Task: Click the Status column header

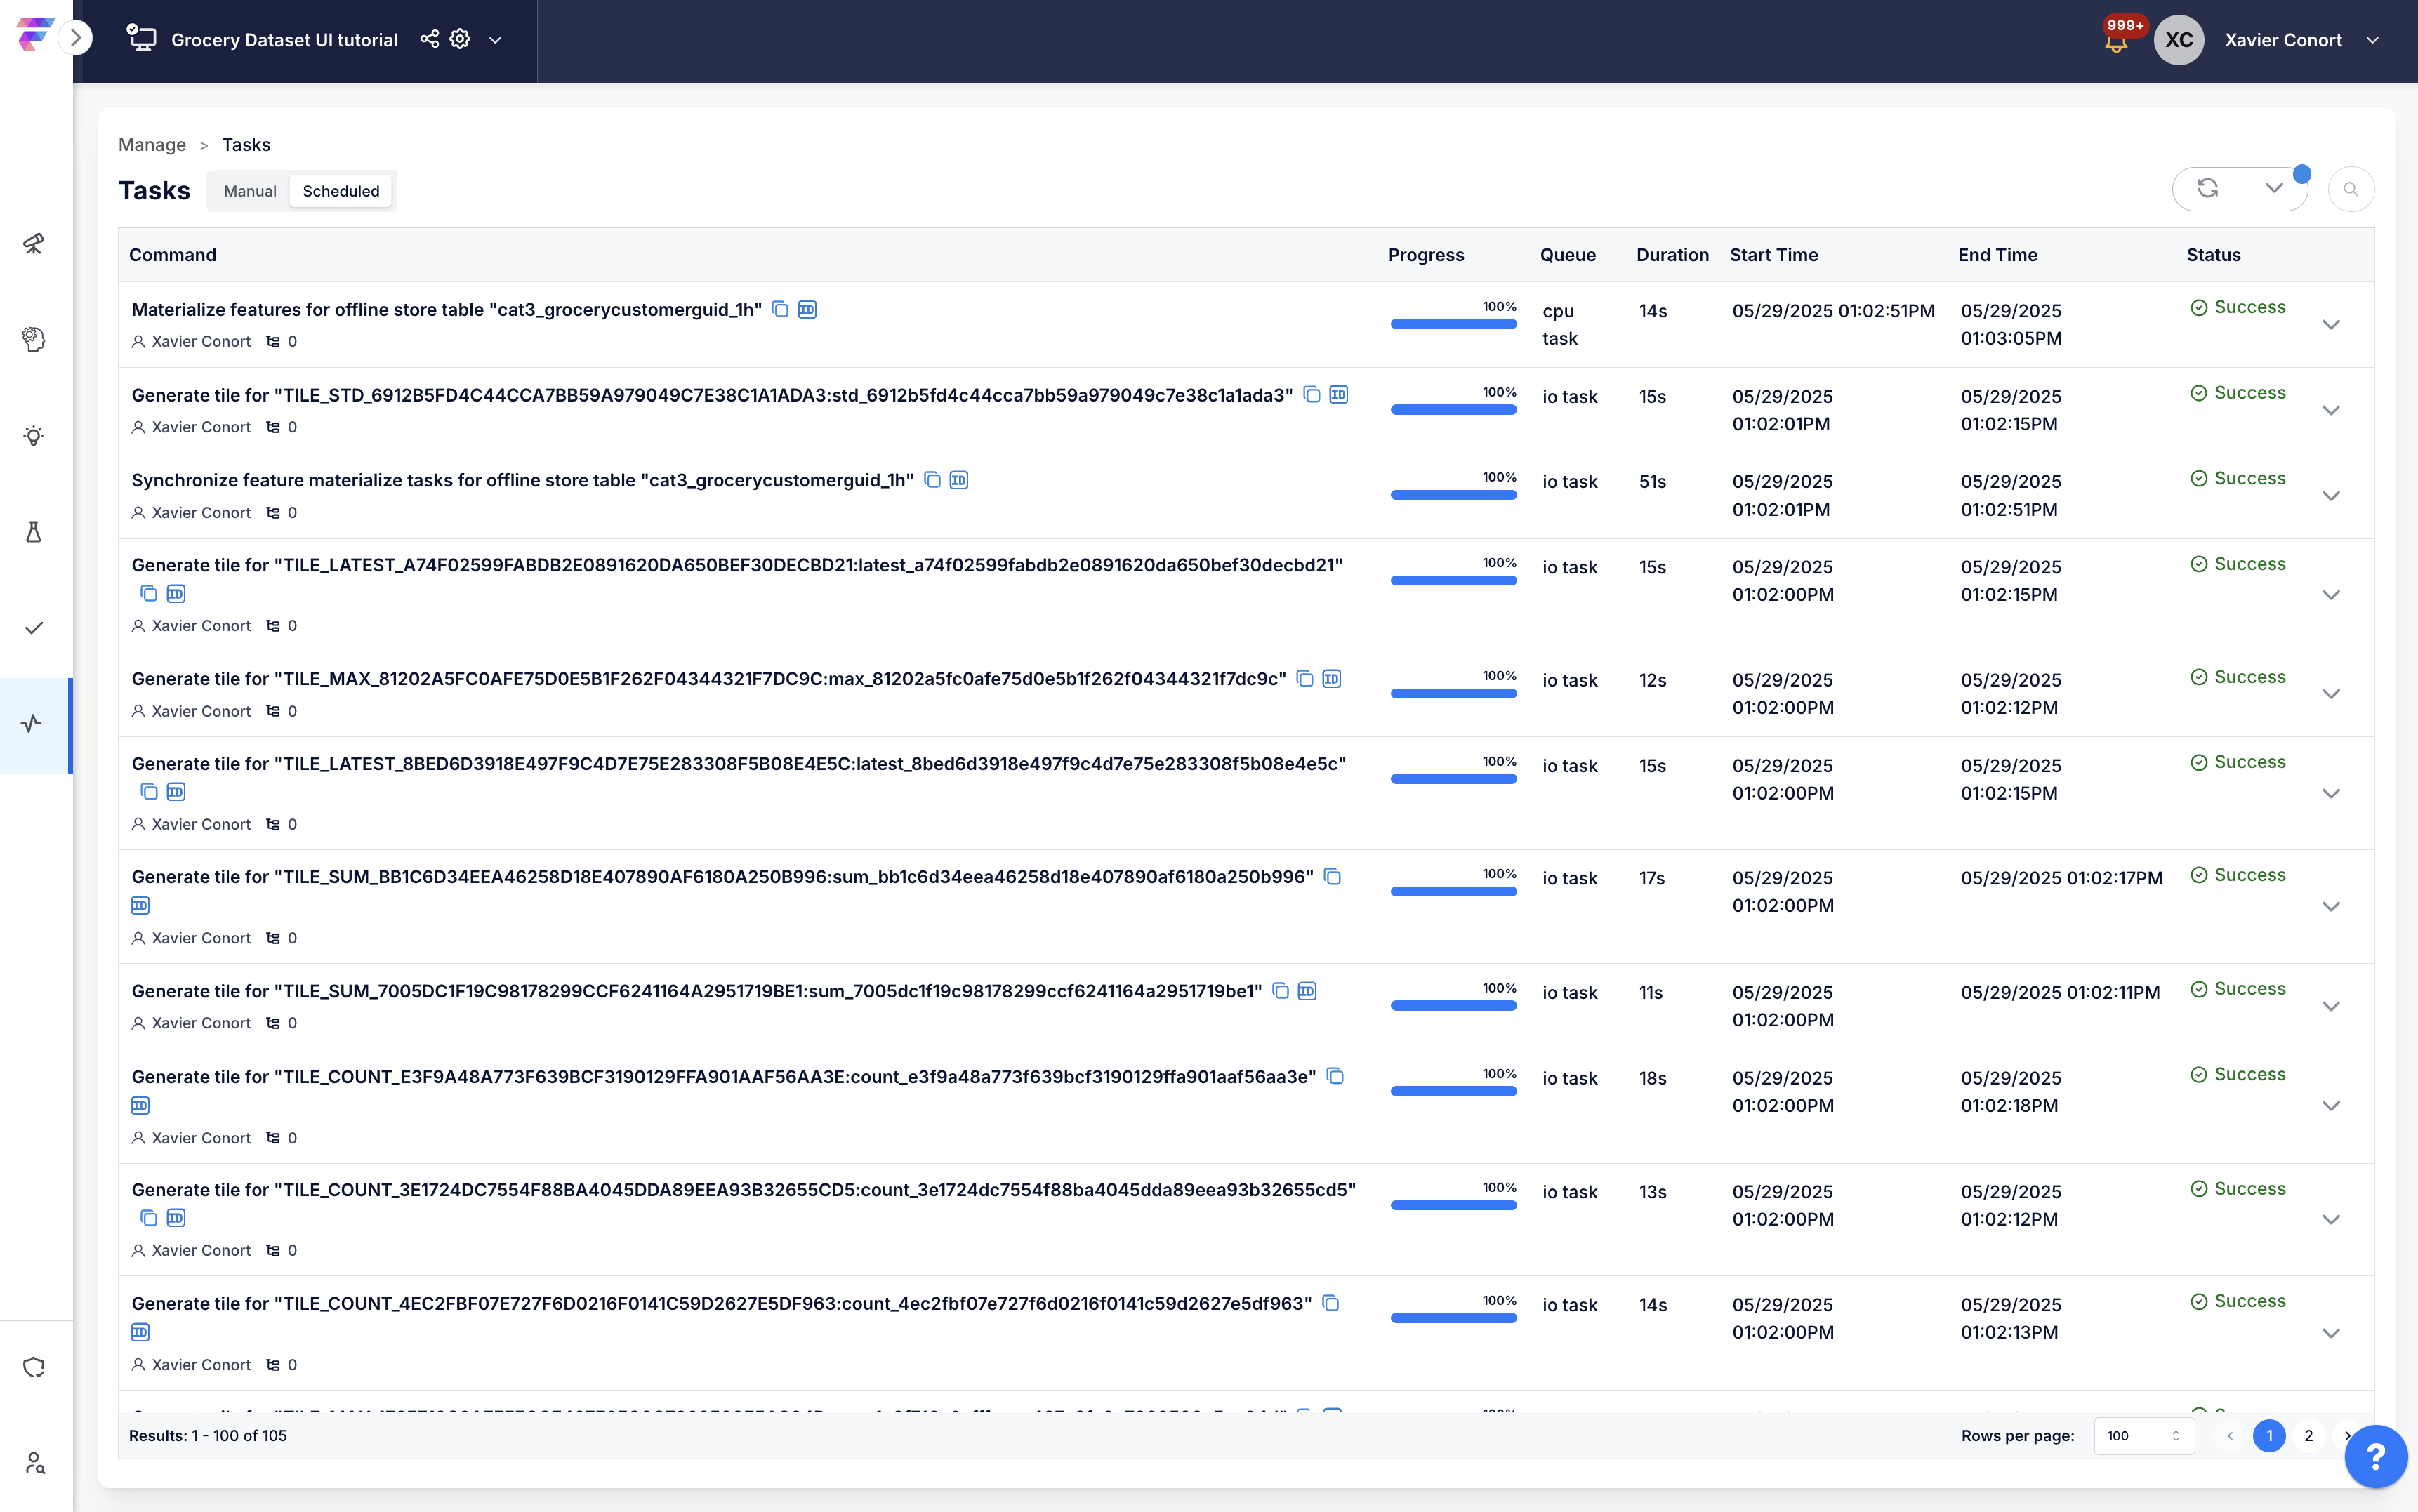Action: click(2213, 255)
